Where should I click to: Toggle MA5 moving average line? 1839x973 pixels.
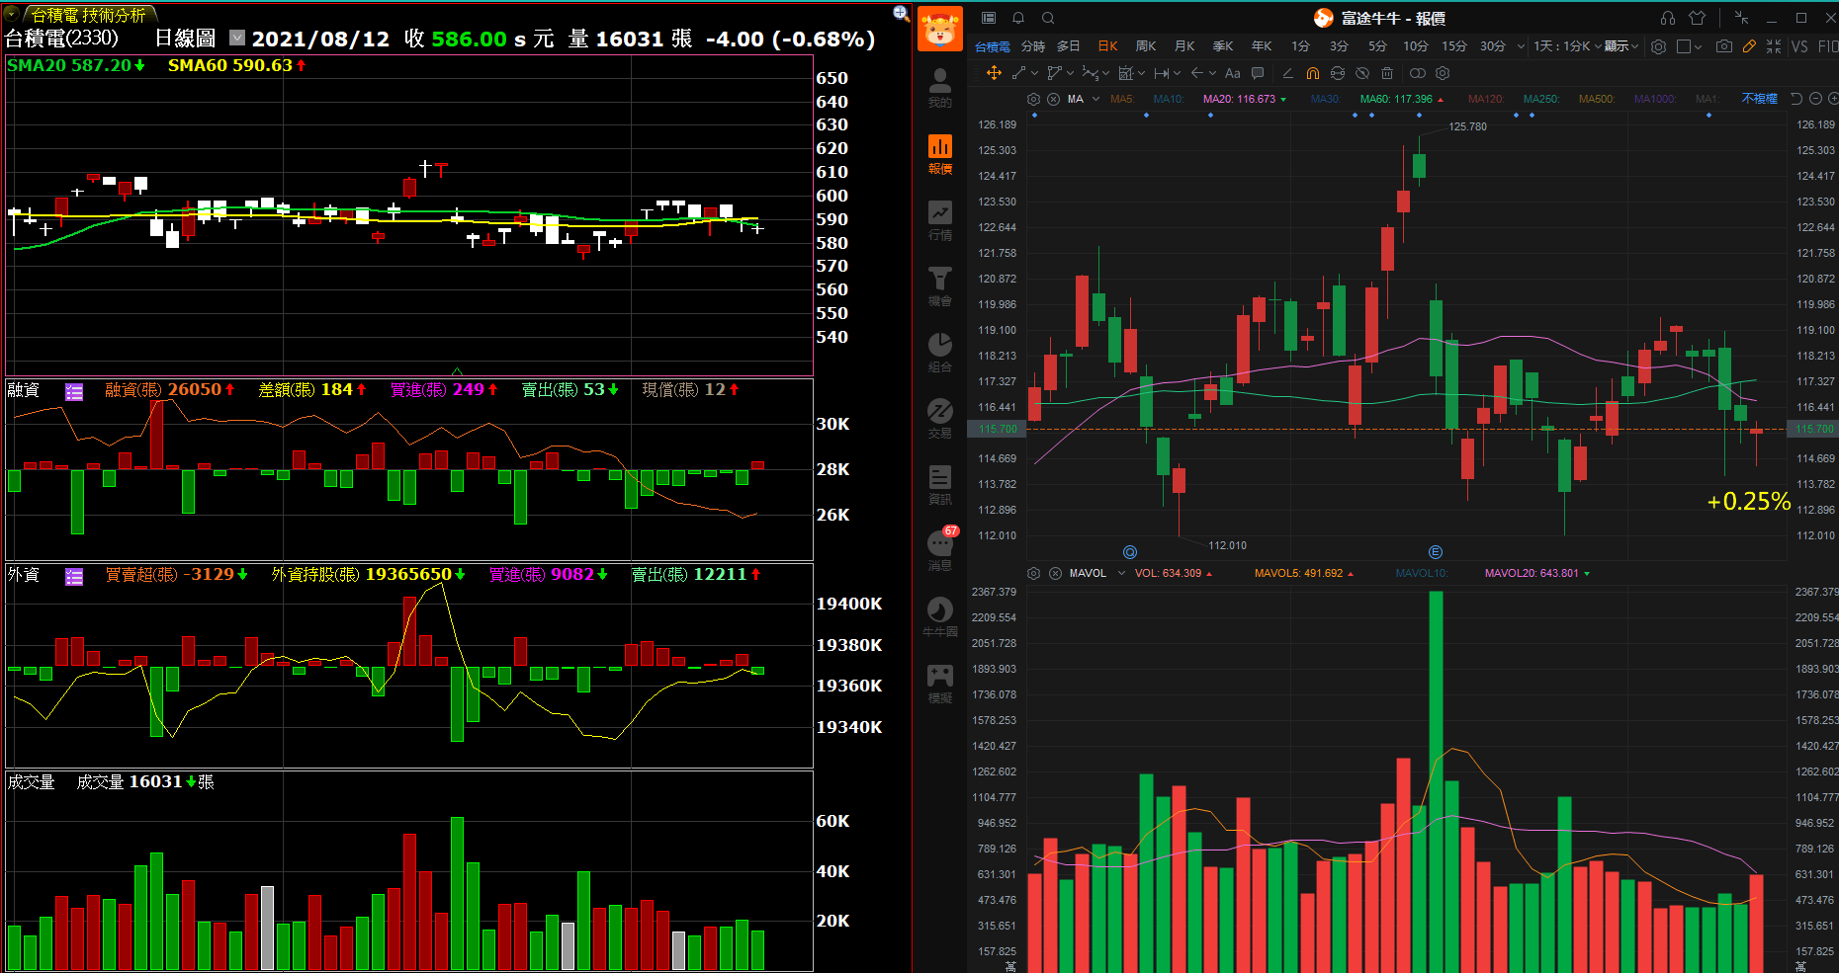click(1122, 99)
